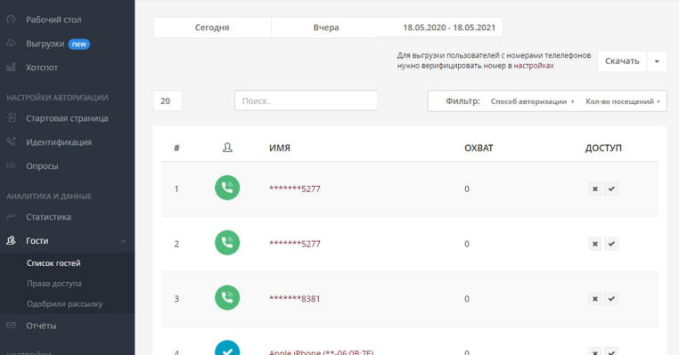Open the Рабочий стол menu item
Image resolution: width=679 pixels, height=355 pixels.
click(x=53, y=20)
